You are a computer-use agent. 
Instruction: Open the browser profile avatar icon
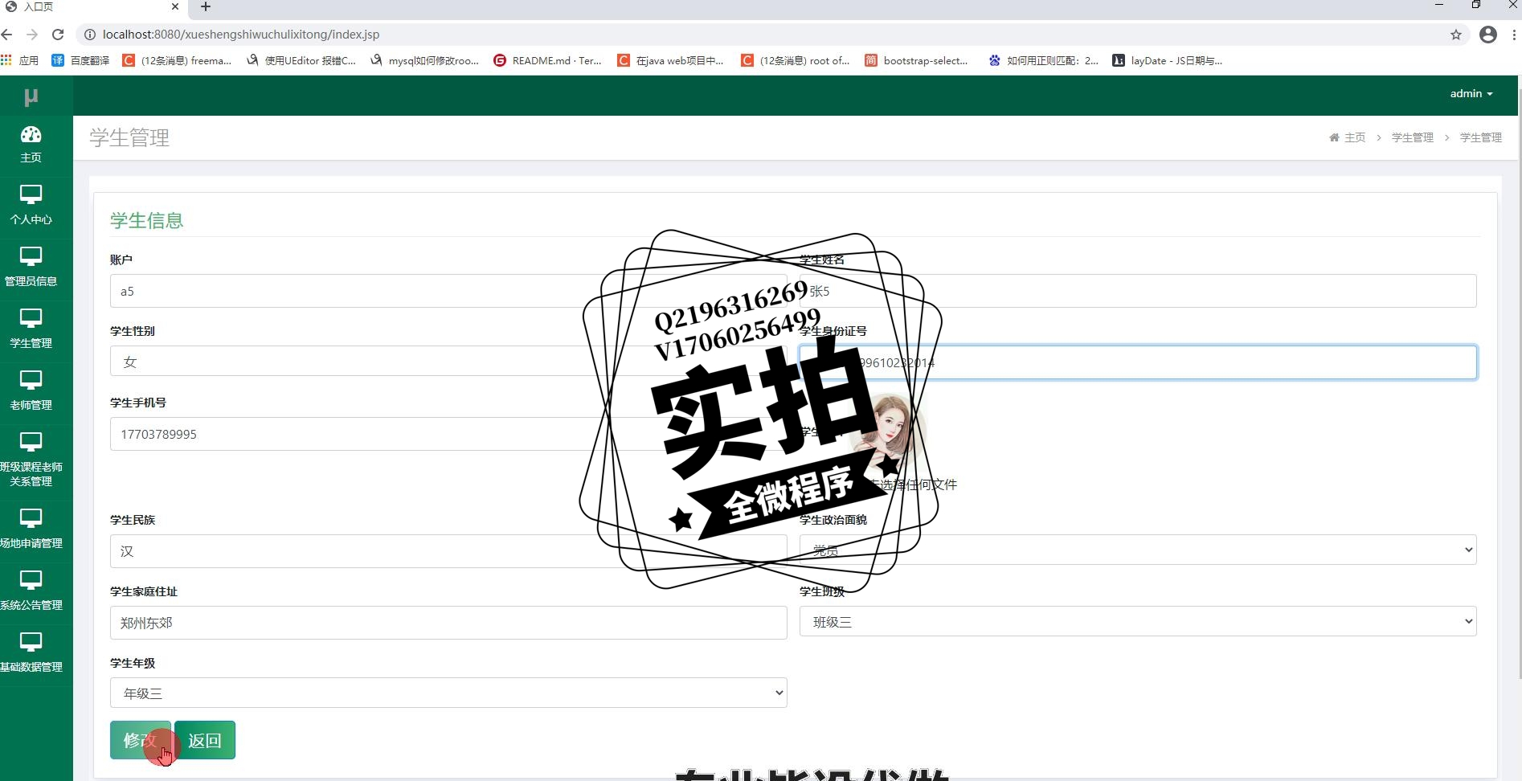pyautogui.click(x=1488, y=35)
